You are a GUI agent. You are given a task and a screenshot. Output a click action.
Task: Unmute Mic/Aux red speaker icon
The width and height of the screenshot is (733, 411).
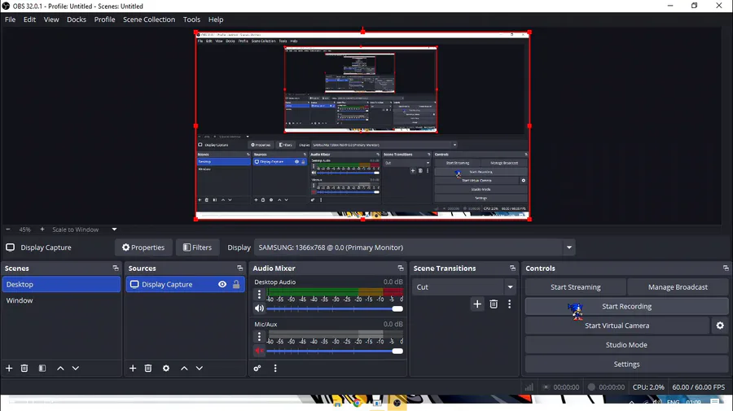[x=259, y=351]
